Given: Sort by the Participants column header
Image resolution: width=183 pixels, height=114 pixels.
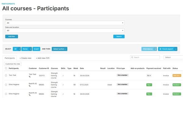Looking at the screenshot, I should (x=14, y=68).
